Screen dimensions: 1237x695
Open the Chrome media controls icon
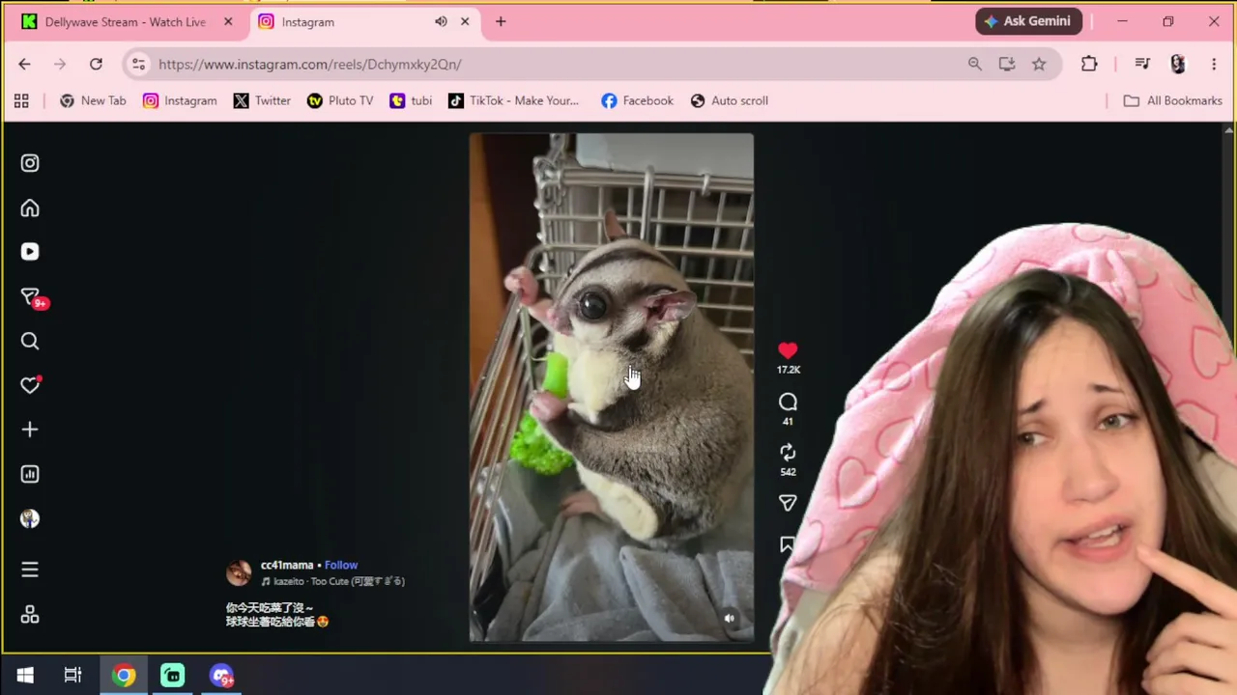pos(1142,64)
